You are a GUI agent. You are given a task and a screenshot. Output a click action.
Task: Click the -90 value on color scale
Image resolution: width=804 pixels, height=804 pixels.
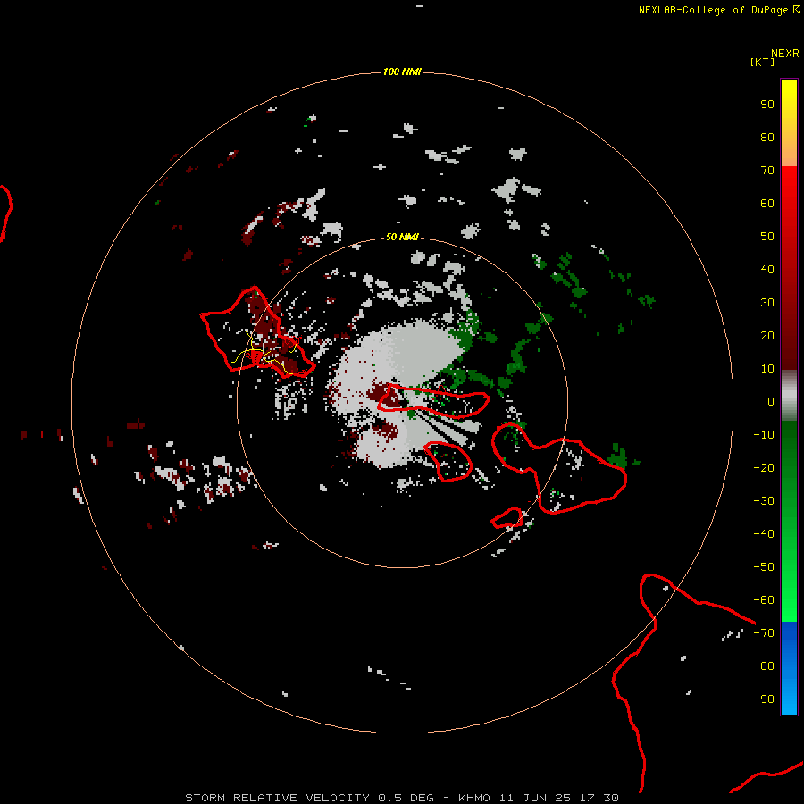(x=764, y=699)
